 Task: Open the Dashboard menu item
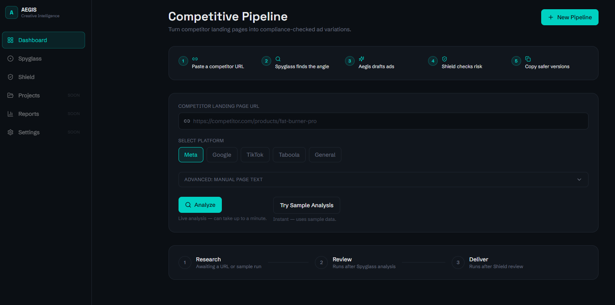tap(43, 40)
